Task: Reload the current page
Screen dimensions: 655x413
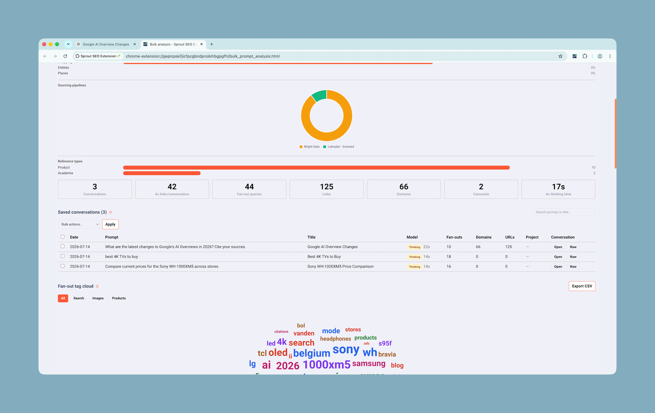Action: 65,56
